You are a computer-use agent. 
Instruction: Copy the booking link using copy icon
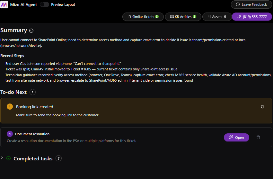(x=262, y=107)
